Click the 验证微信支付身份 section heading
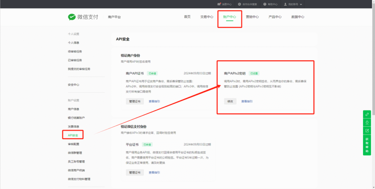375x189 pixels. pos(133,127)
